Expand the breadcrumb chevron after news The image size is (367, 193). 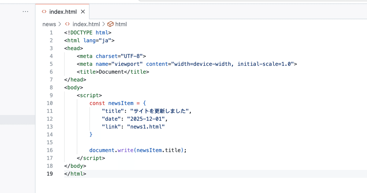coord(60,24)
